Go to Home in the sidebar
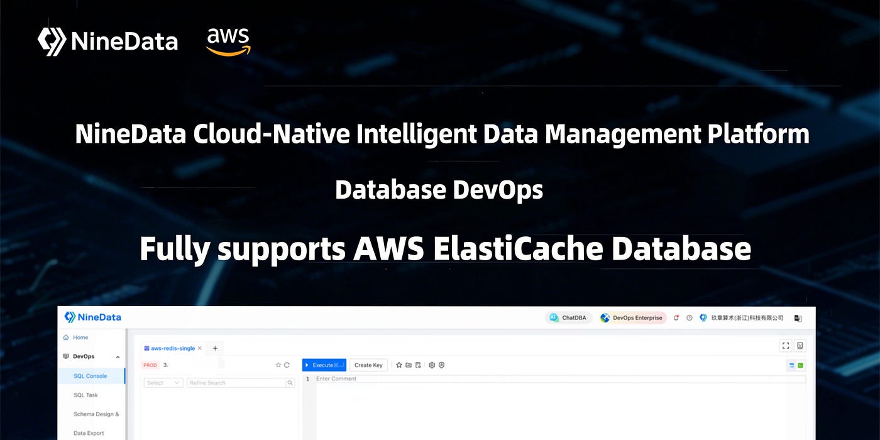Screen dimensions: 880x440 point(80,338)
